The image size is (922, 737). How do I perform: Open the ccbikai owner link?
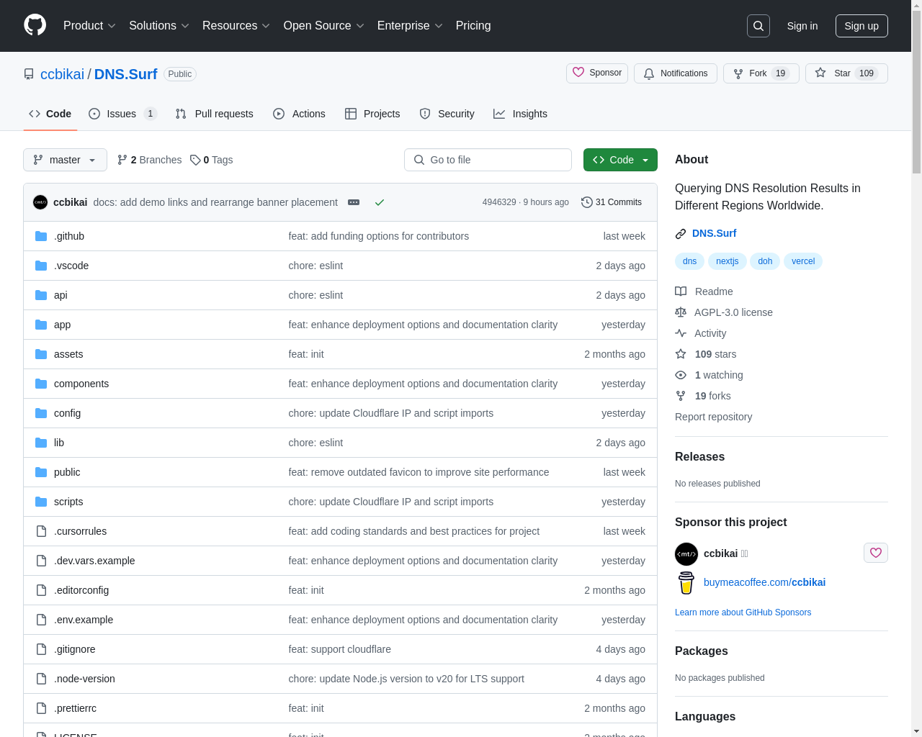click(x=62, y=74)
